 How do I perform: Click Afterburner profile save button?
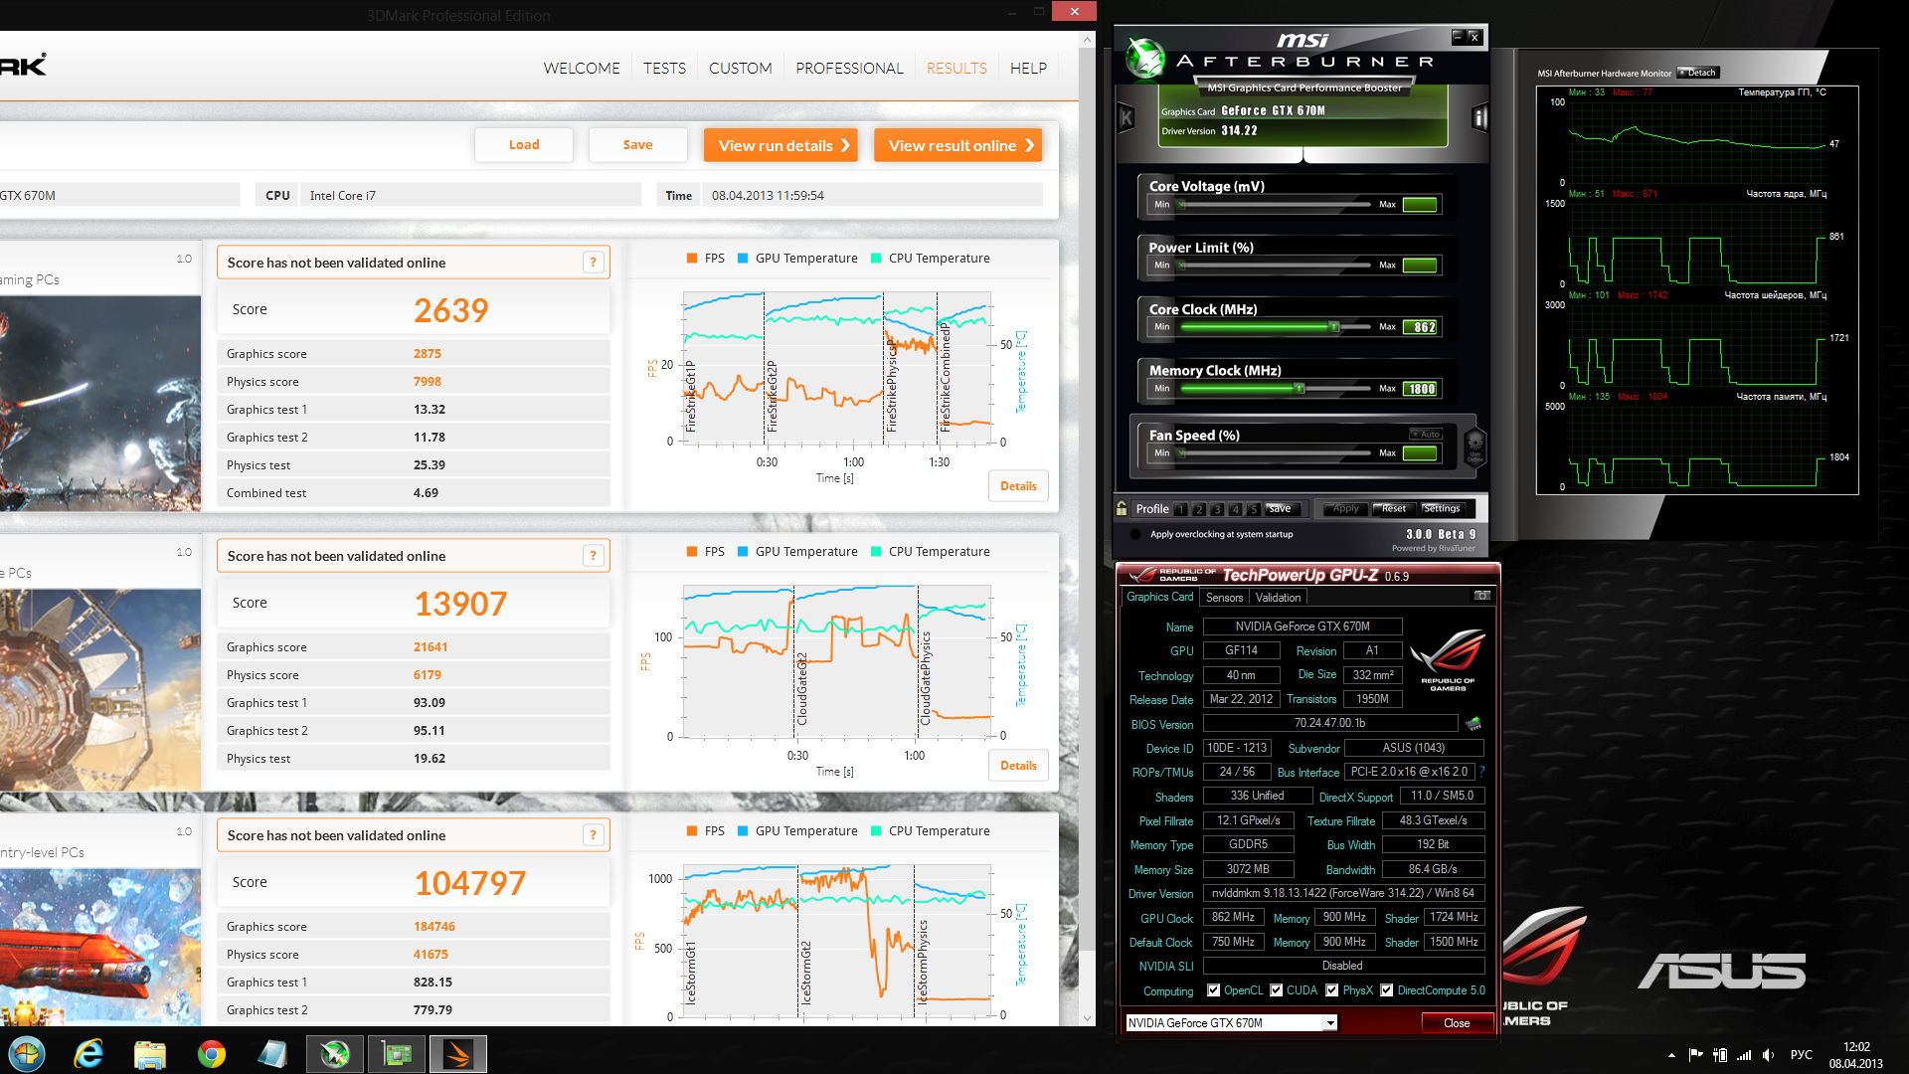tap(1281, 508)
